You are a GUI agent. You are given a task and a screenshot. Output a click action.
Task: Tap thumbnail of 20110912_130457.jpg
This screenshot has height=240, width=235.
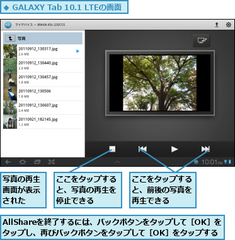coord(10,80)
